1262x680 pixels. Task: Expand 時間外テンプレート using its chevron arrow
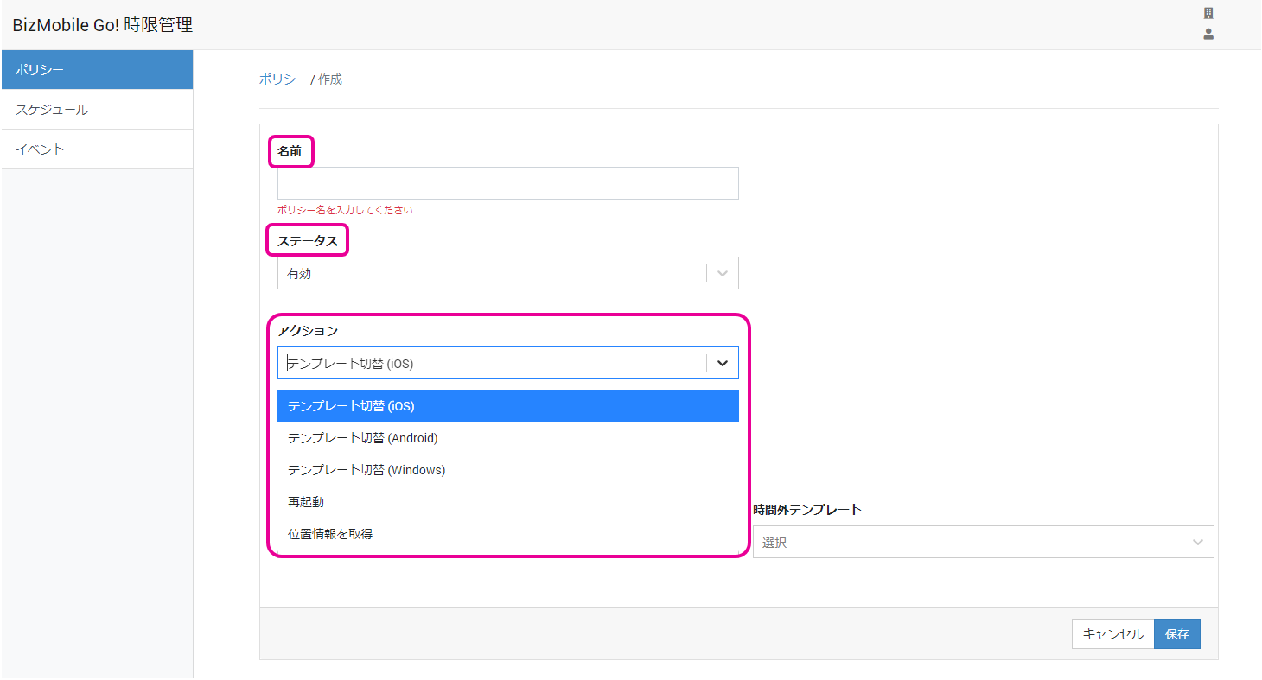[1198, 543]
